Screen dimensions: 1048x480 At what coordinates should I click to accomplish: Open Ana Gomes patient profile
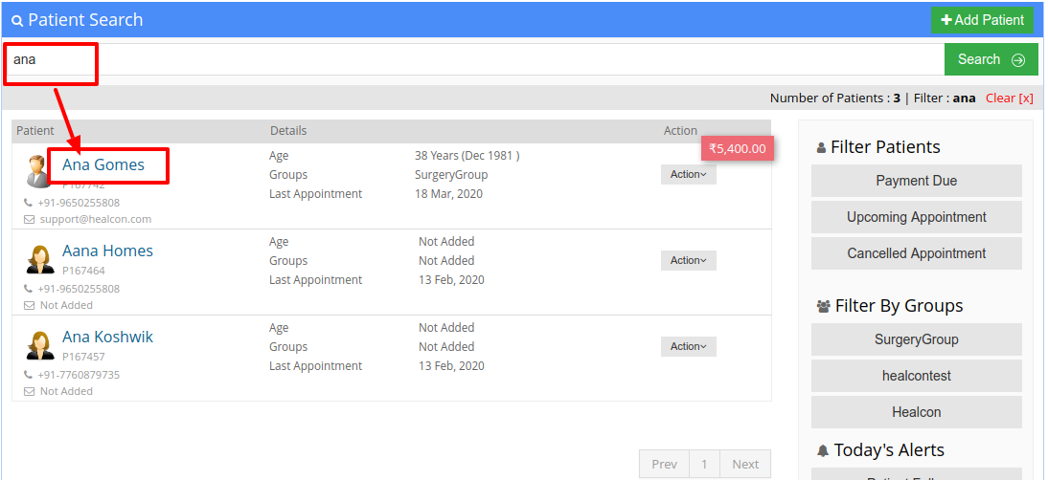[x=103, y=164]
